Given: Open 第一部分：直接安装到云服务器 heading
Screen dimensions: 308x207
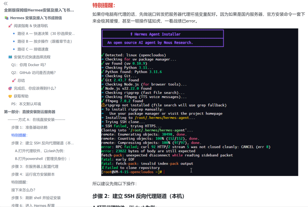Looking at the screenshot, I should [30, 112].
